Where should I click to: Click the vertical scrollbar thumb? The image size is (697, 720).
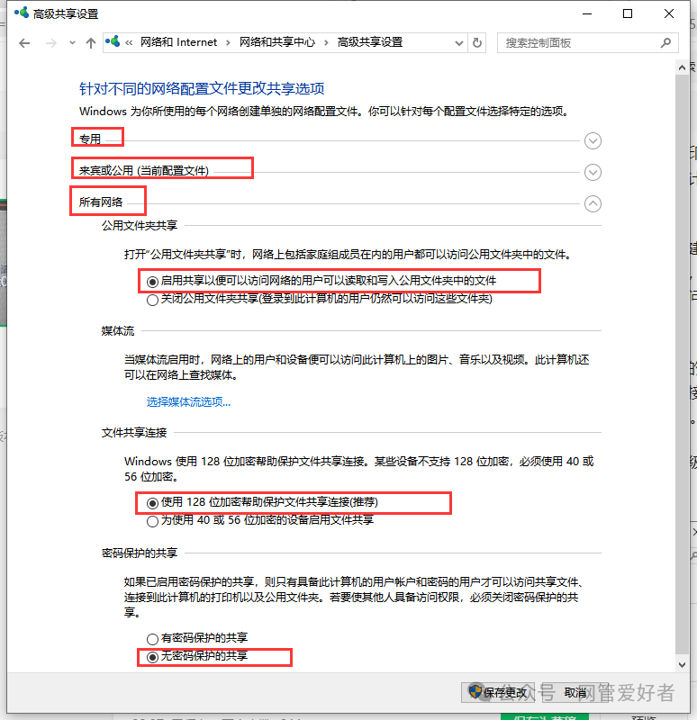(x=682, y=365)
